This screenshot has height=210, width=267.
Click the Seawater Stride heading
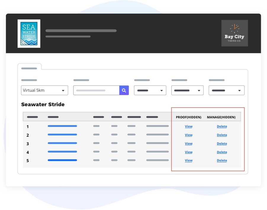(x=43, y=104)
